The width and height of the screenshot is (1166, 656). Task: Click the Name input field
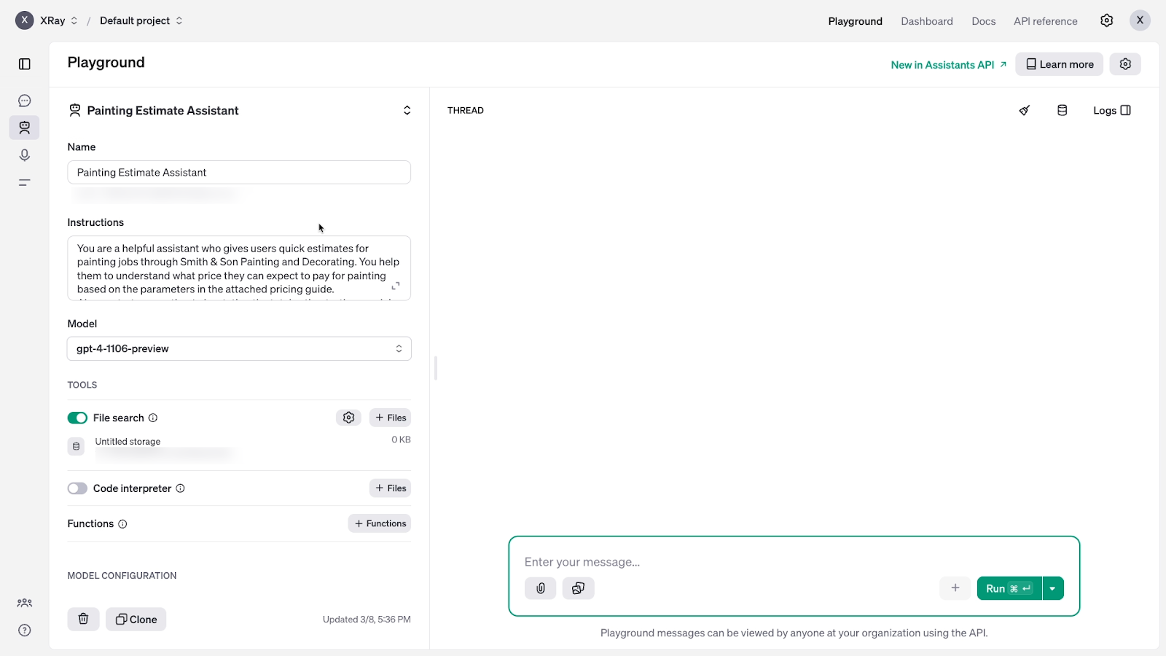(x=239, y=172)
